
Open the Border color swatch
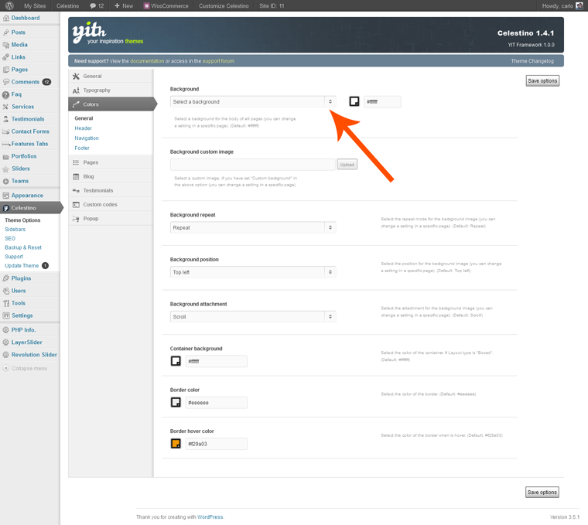pyautogui.click(x=176, y=403)
